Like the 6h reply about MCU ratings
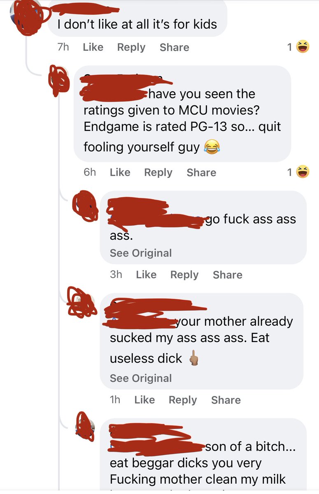319x494 pixels. pyautogui.click(x=120, y=172)
